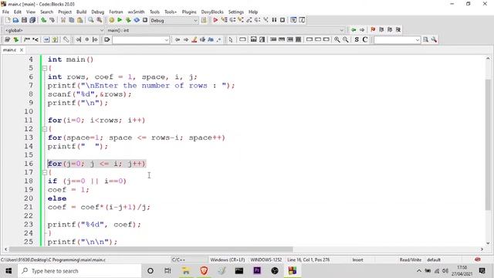Click the Windows (CR+LF) status entry
Image resolution: width=494 pixels, height=278 pixels.
[228, 260]
